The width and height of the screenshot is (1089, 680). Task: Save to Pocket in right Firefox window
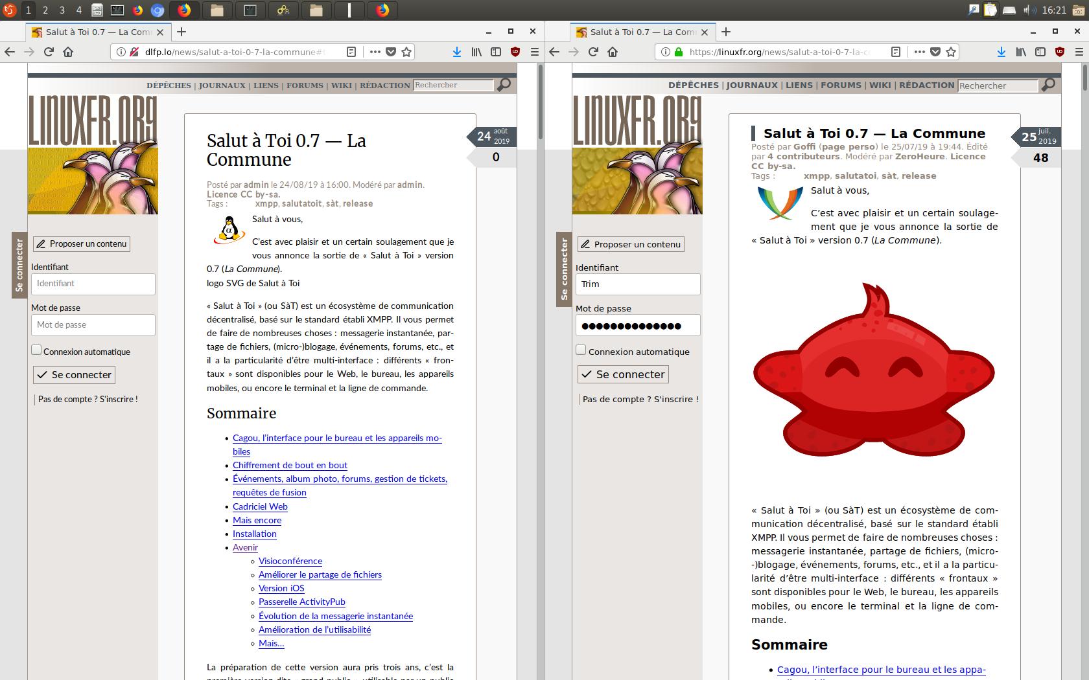click(935, 52)
